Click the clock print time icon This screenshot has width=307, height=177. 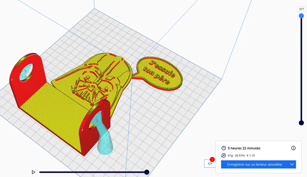coord(224,148)
